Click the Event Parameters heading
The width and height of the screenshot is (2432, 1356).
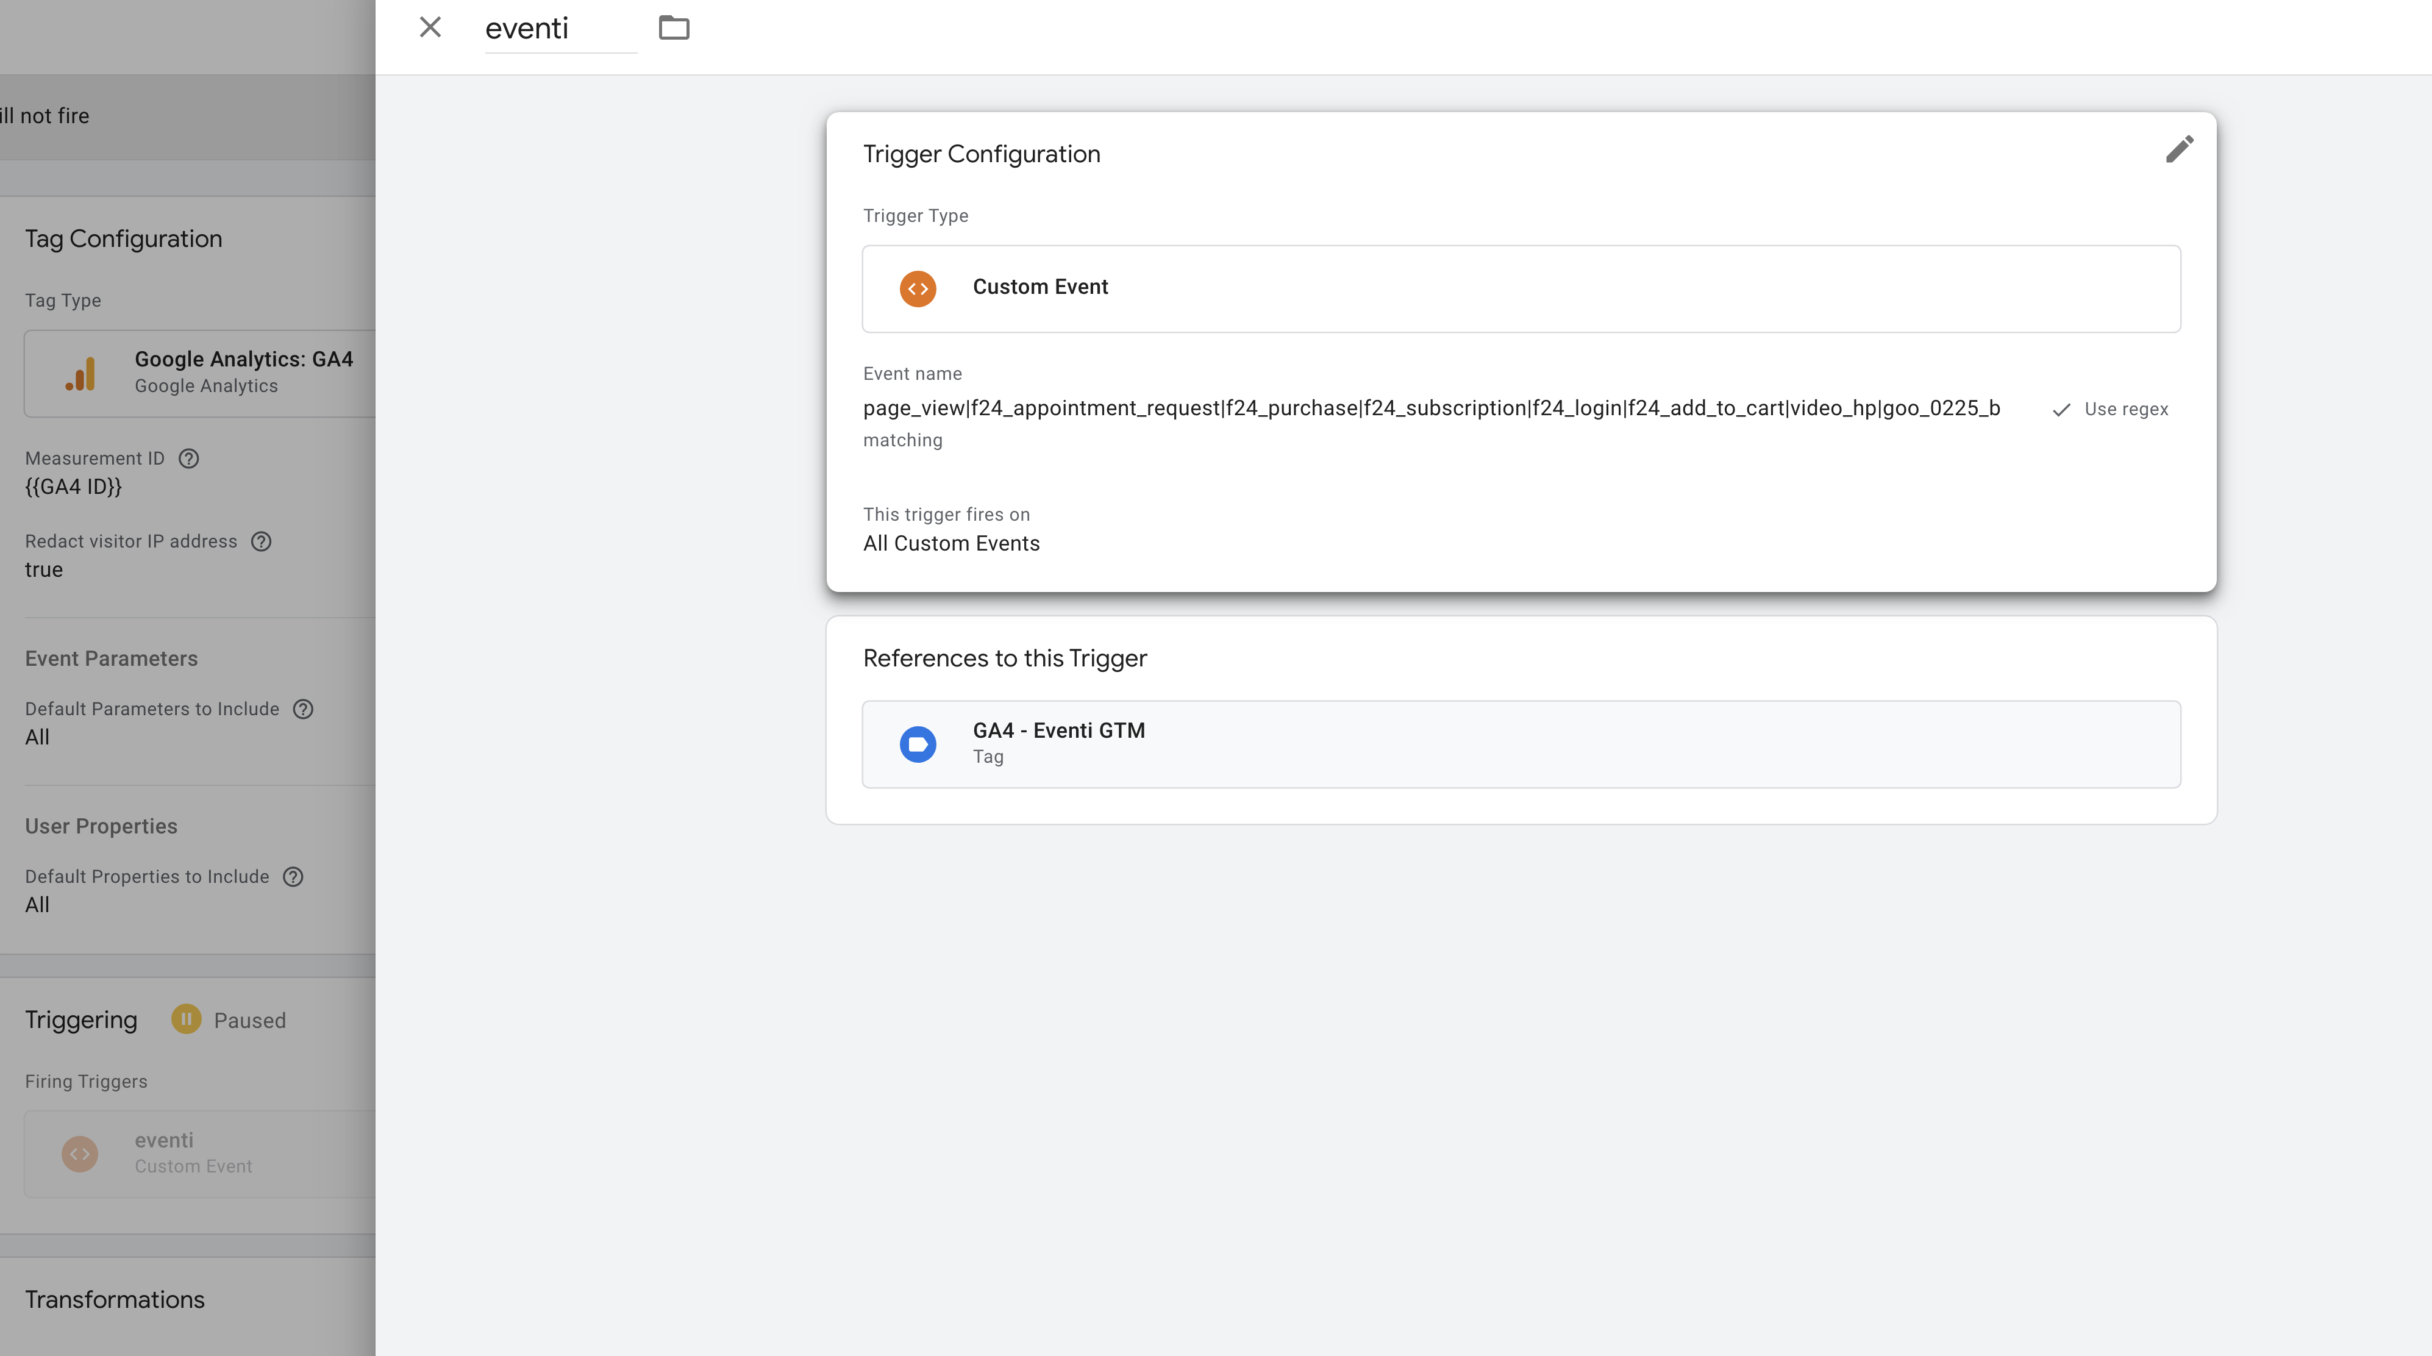(112, 658)
